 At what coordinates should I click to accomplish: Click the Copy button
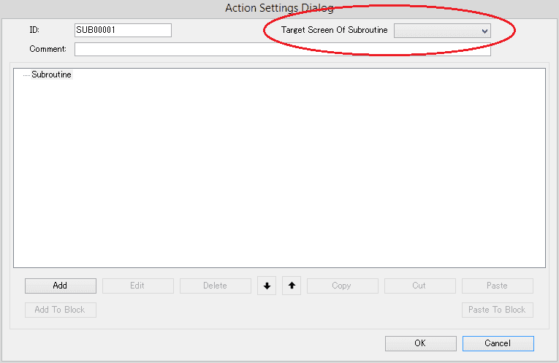(x=342, y=286)
